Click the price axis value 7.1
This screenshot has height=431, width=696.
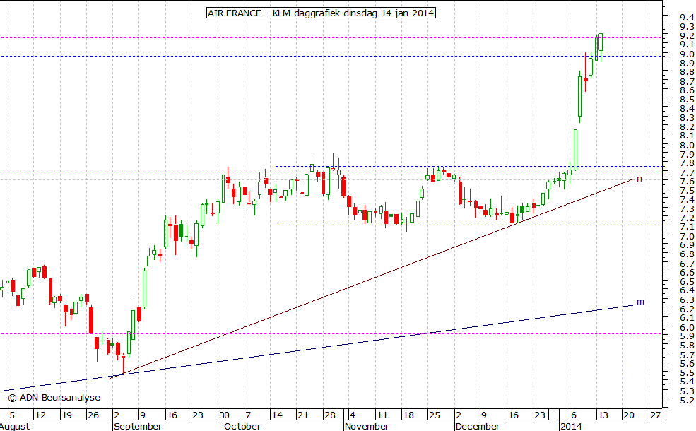[686, 228]
